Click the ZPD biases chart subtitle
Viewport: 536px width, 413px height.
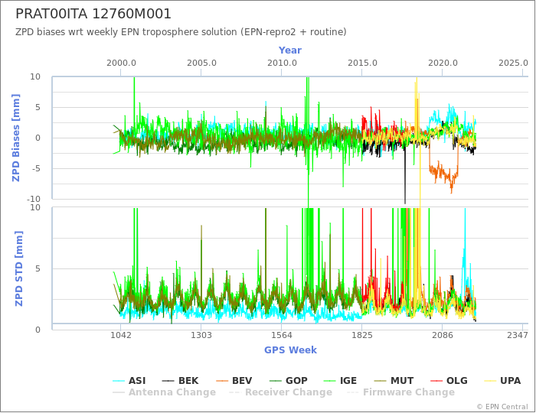[181, 32]
